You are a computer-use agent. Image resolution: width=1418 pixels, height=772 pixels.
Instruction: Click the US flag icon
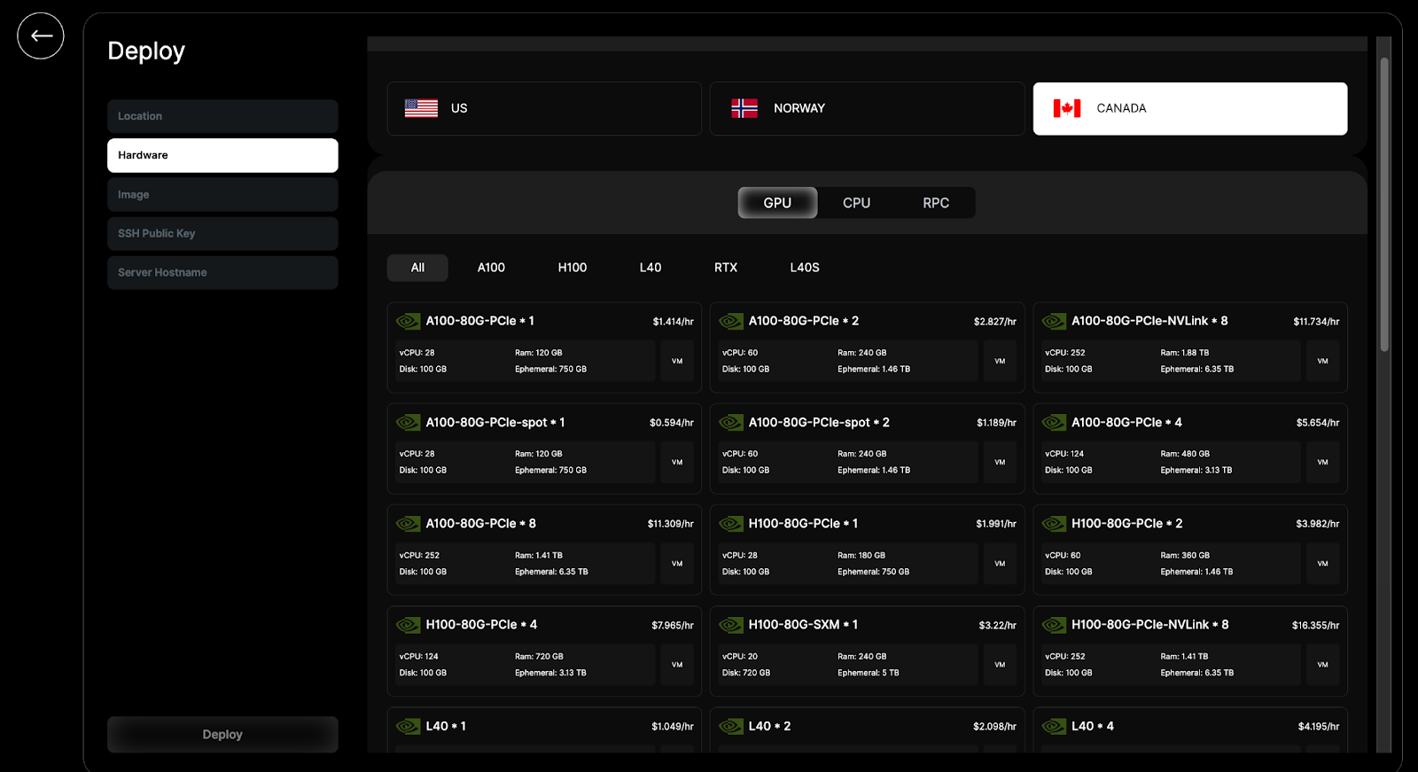pyautogui.click(x=421, y=108)
